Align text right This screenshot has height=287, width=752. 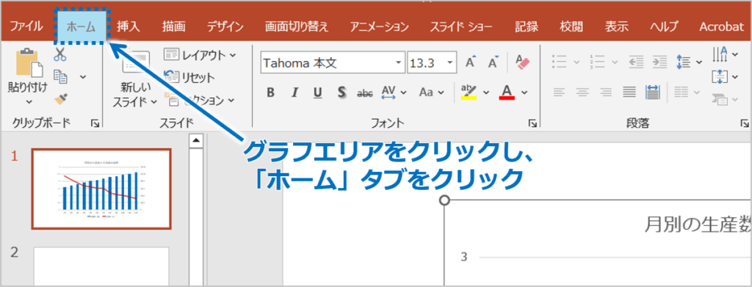click(606, 92)
